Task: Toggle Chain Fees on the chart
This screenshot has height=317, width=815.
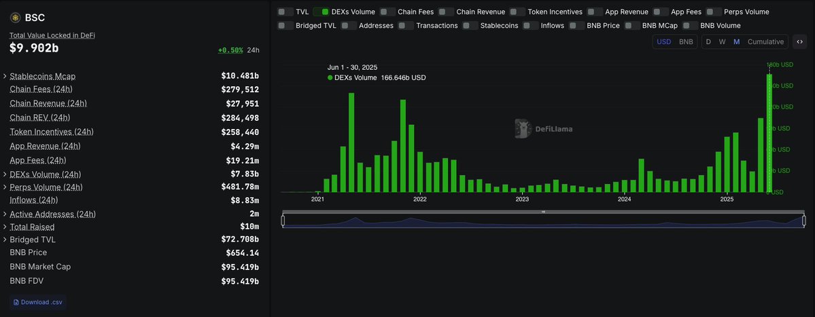Action: tap(387, 12)
